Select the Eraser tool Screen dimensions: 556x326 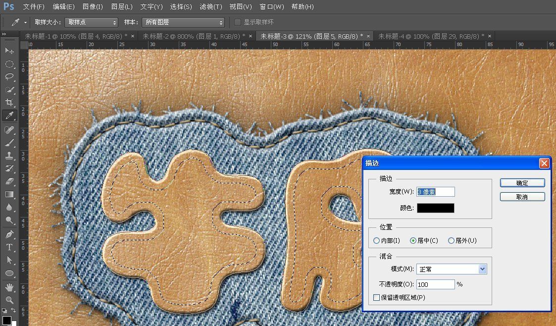tap(9, 181)
